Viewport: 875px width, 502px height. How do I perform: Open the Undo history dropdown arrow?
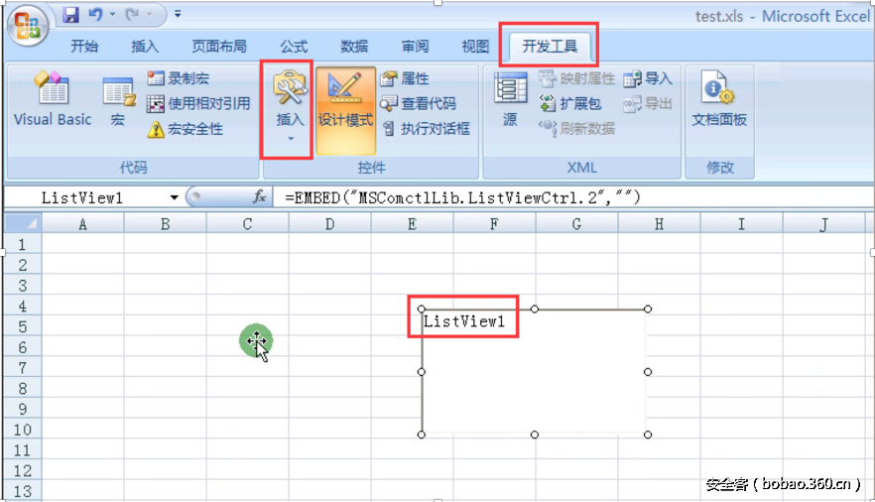pos(112,15)
